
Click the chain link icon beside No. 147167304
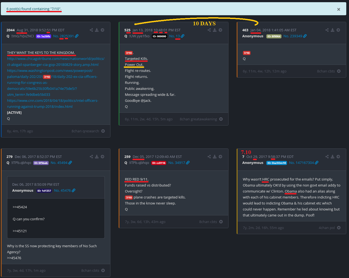click(x=317, y=163)
